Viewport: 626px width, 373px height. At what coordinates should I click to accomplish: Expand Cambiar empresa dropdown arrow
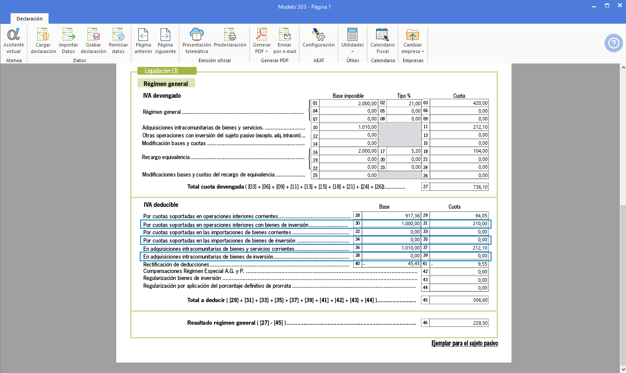pyautogui.click(x=423, y=52)
